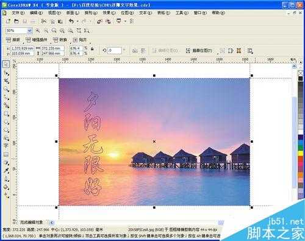Click the object height input field
305x241 pixels.
53,54
